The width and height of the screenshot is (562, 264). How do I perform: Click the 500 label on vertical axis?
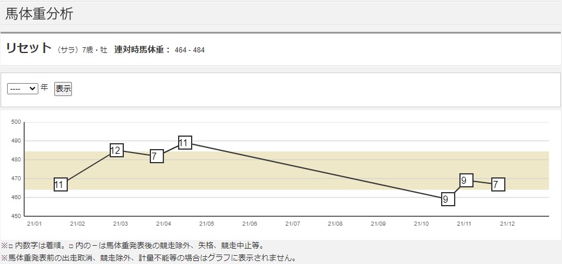point(16,122)
